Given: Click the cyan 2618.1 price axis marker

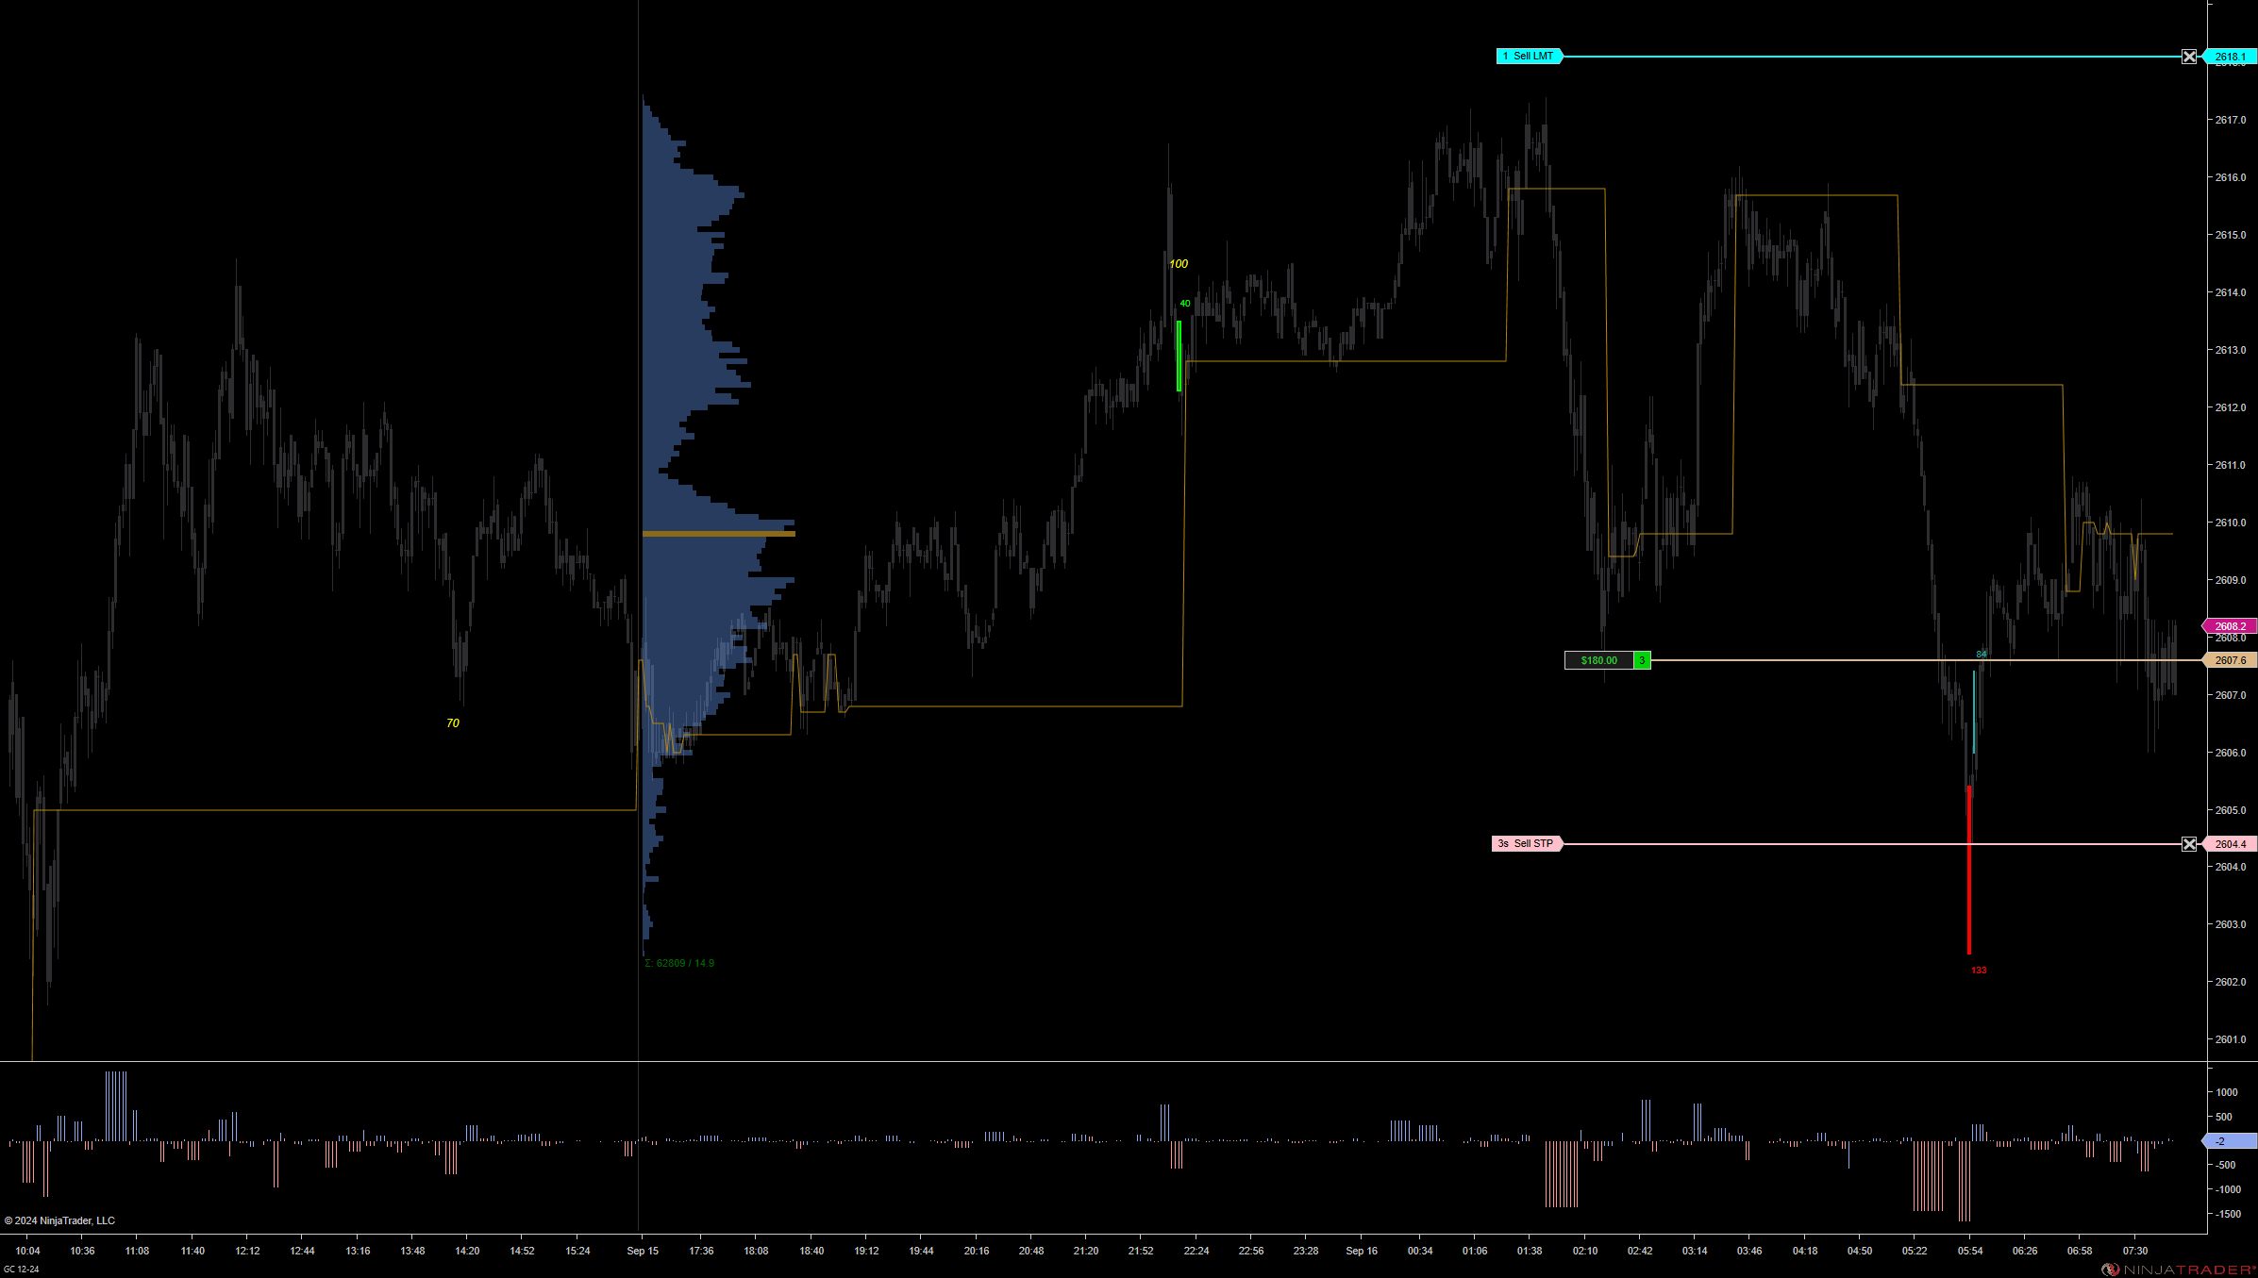Looking at the screenshot, I should coord(2231,57).
